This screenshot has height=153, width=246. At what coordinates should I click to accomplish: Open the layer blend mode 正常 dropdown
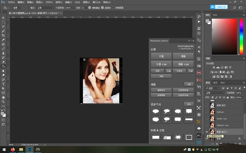215,93
